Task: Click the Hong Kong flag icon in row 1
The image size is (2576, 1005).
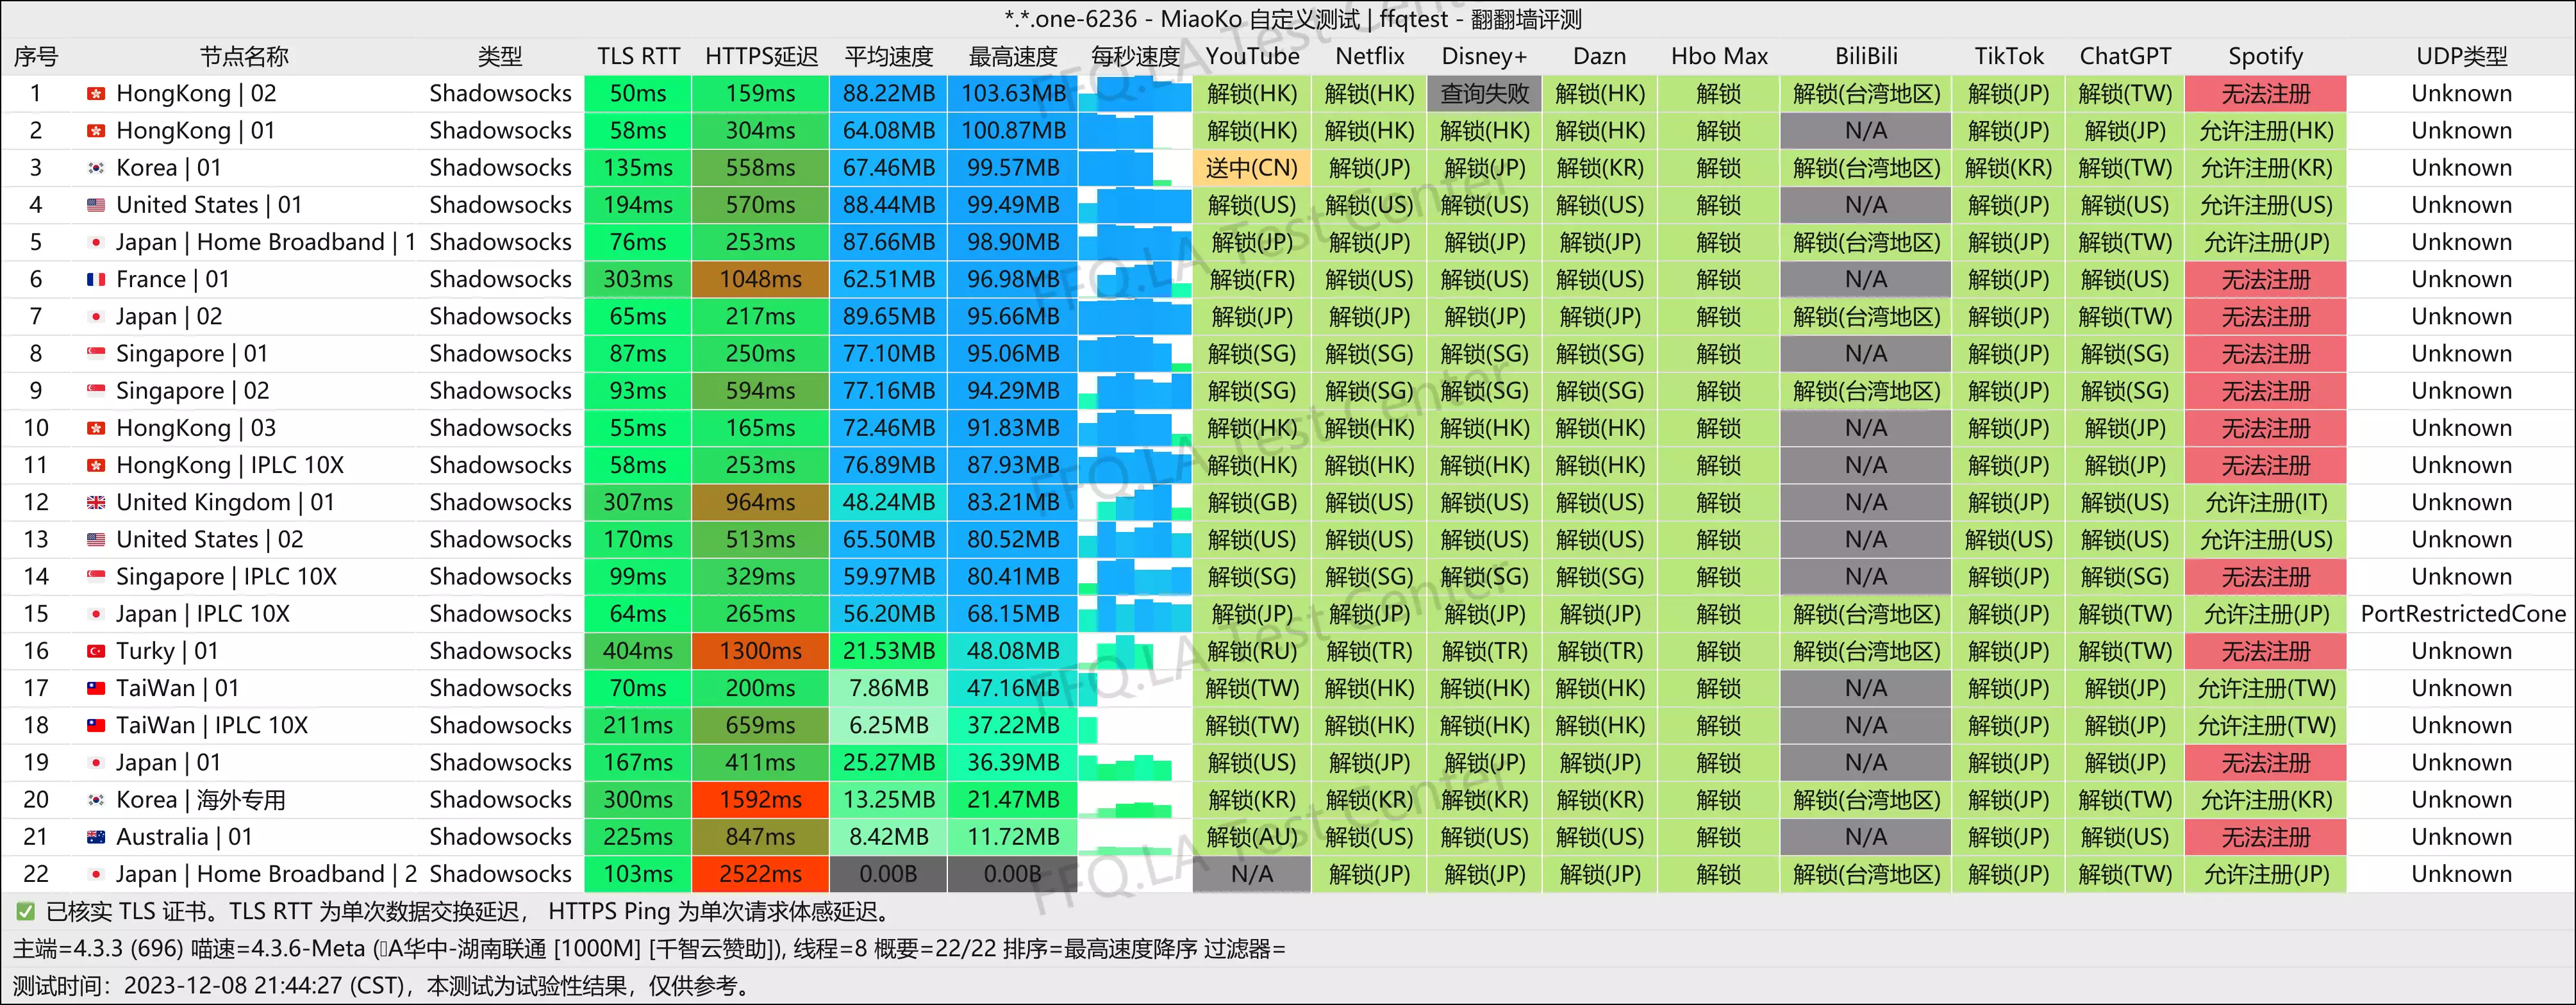Action: [x=96, y=94]
